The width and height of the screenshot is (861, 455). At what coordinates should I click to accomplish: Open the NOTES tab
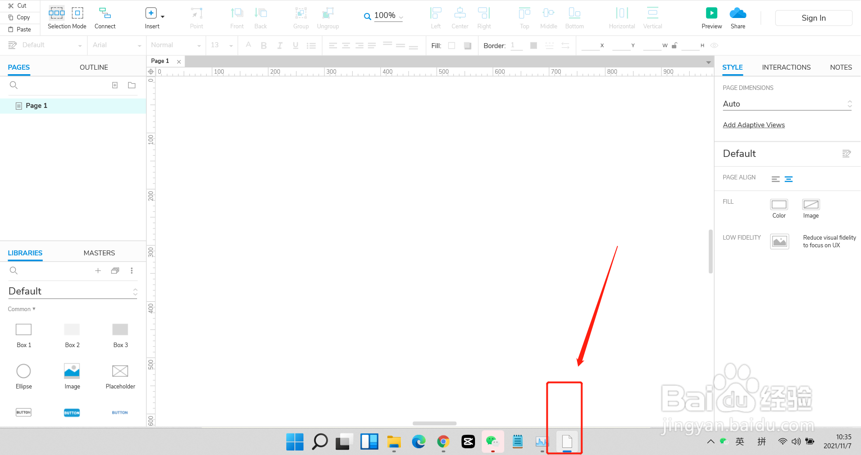[x=841, y=67]
